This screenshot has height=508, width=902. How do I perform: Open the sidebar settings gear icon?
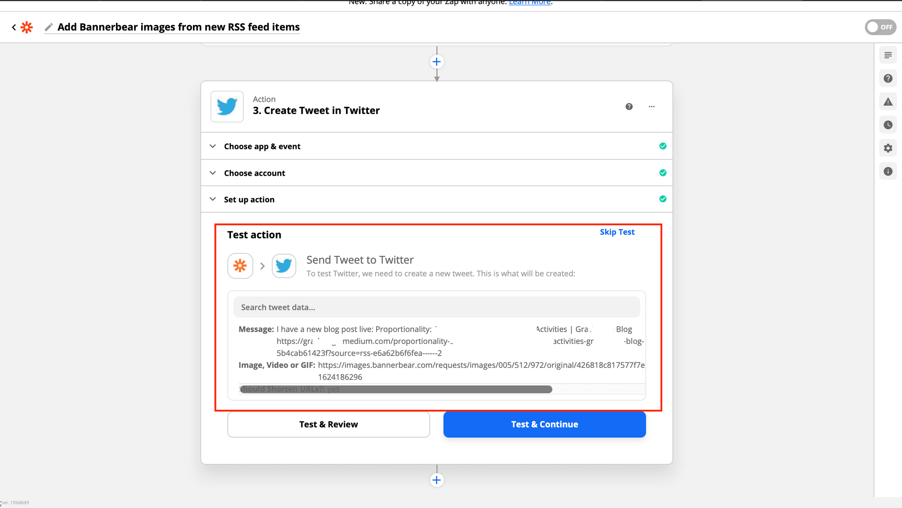click(x=888, y=148)
